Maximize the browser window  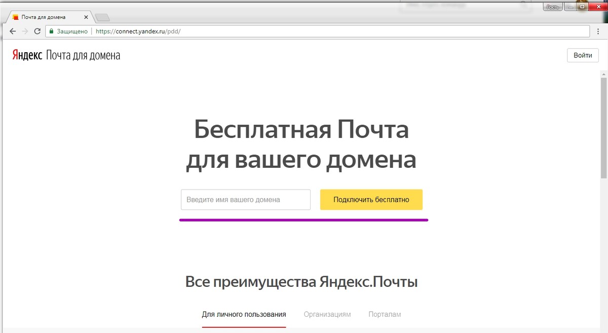coord(583,7)
